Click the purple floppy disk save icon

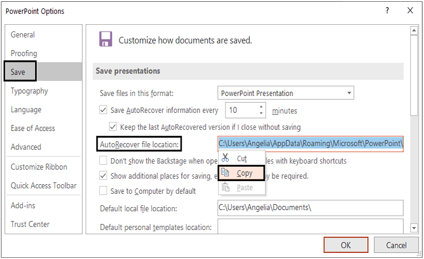click(105, 39)
